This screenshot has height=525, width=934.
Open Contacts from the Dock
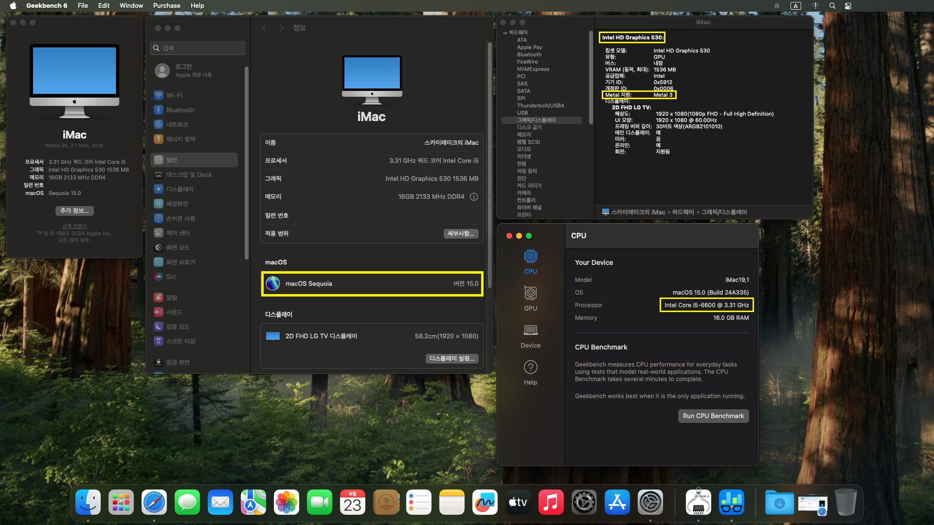coord(386,502)
